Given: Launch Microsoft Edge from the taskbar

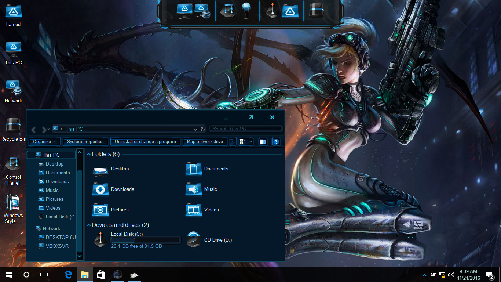Looking at the screenshot, I should pyautogui.click(x=68, y=275).
